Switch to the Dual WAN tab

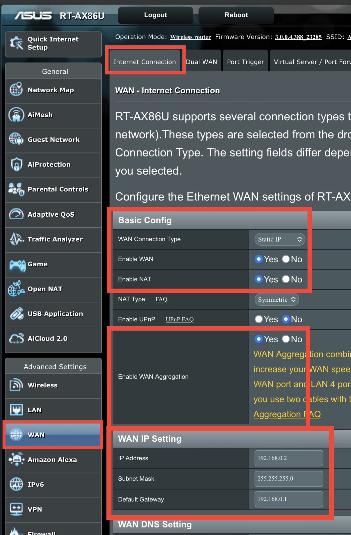201,62
